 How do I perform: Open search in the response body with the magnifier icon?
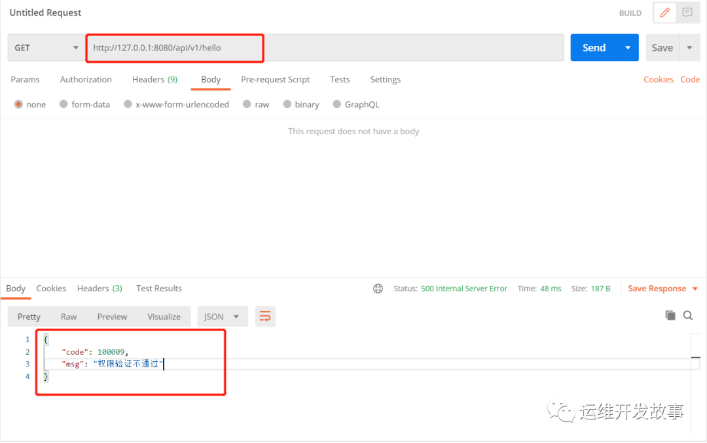[x=687, y=315]
